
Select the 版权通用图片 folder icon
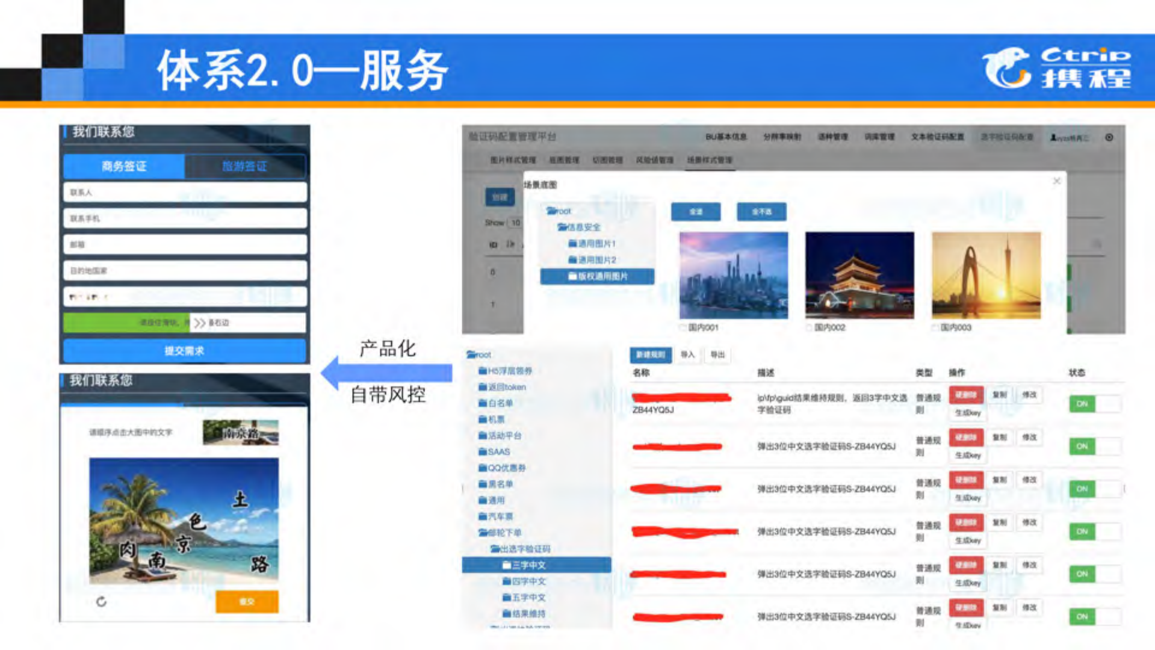pos(572,276)
